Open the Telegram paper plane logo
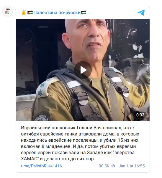This screenshot has height=178, width=162. (x=141, y=13)
